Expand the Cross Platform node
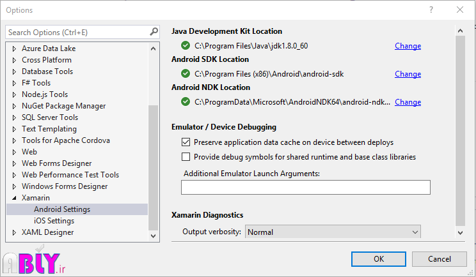This screenshot has height=277, width=476. (x=14, y=60)
